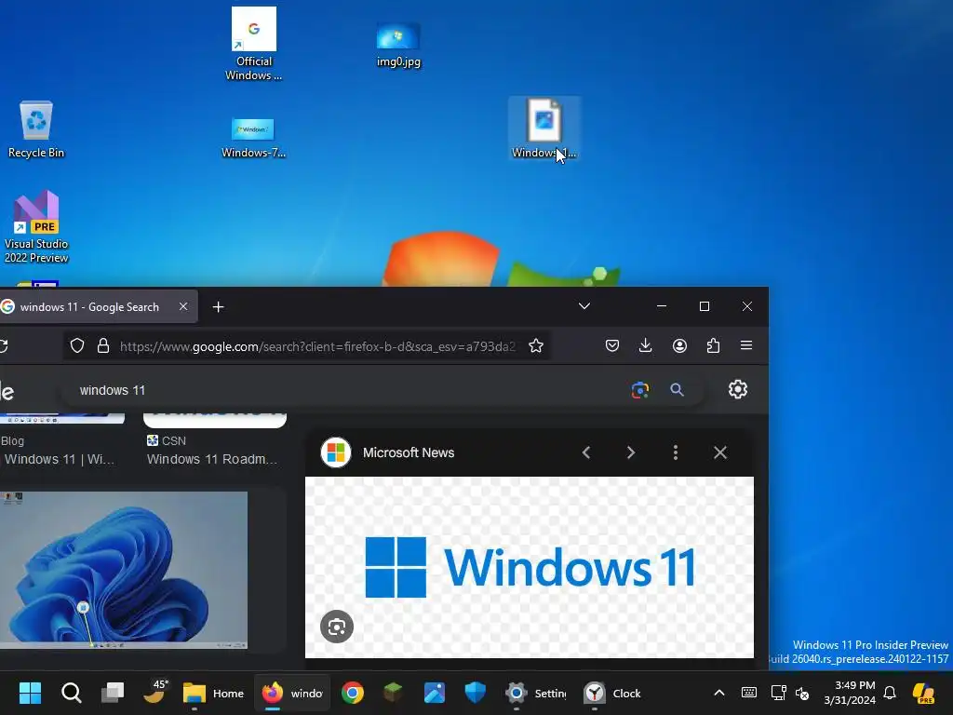Launch the Minecraft block taskbar icon
The image size is (953, 715).
click(394, 693)
